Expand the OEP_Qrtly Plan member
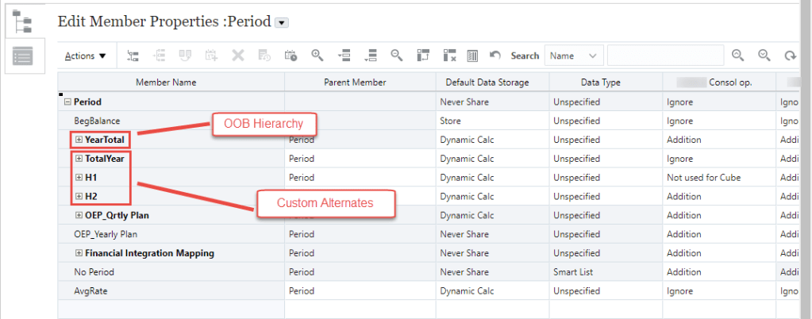Image resolution: width=812 pixels, height=319 pixels. tap(79, 215)
